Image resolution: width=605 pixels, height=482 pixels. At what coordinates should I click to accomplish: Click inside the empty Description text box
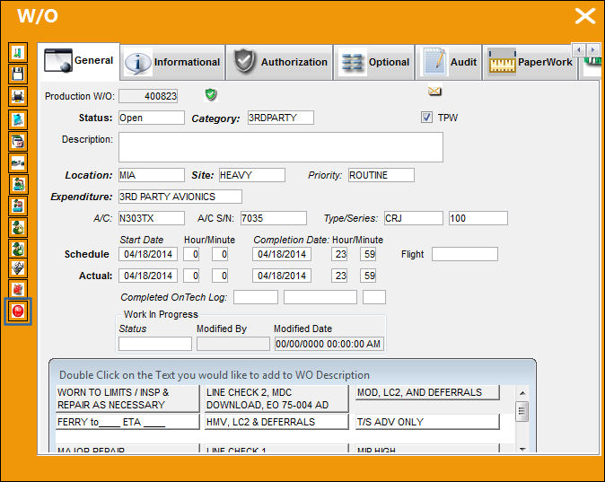click(280, 147)
